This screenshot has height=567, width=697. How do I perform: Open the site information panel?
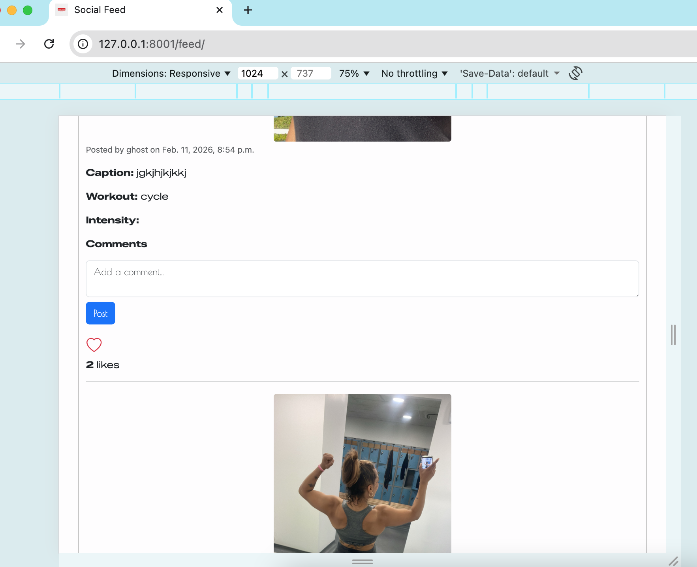[x=83, y=44]
